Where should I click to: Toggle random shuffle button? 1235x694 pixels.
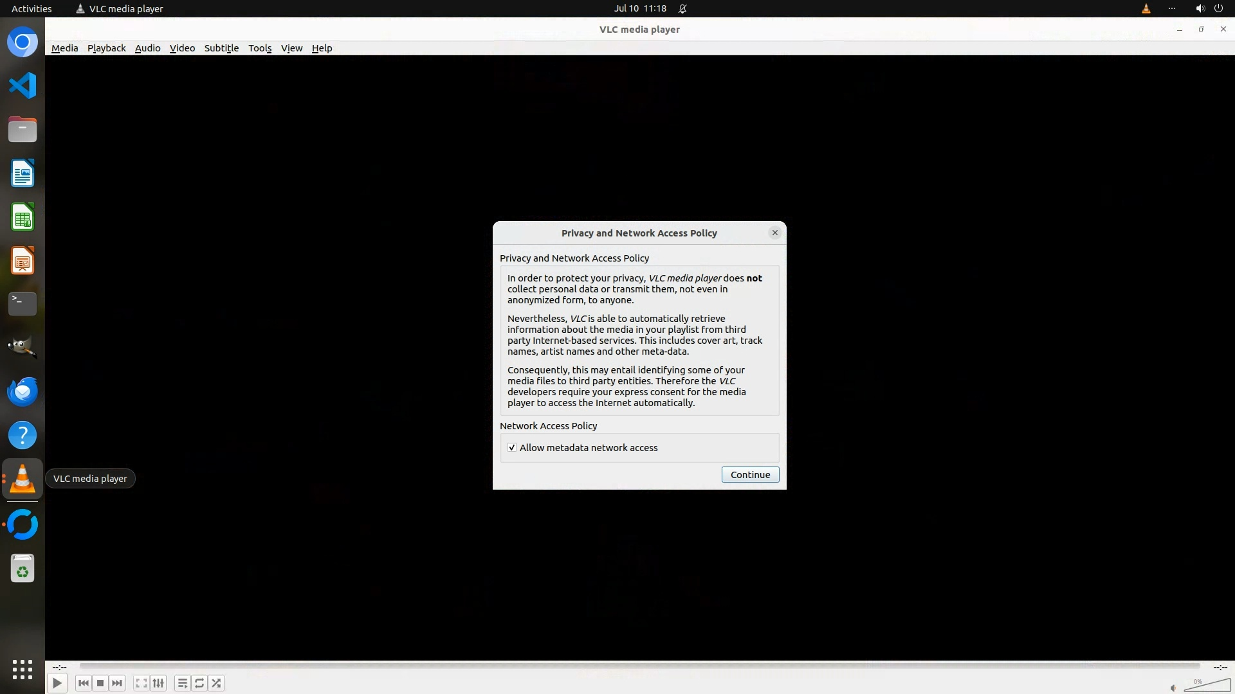pyautogui.click(x=217, y=683)
